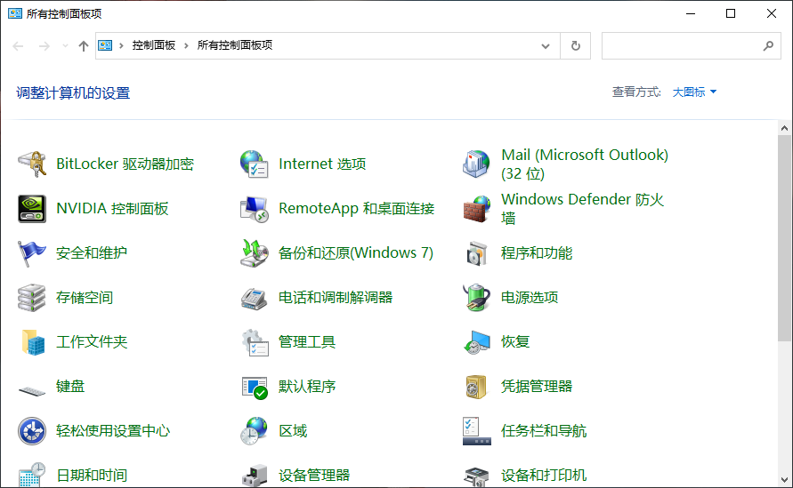Viewport: 793px width, 488px height.
Task: Open the NVIDIA 控制面板 icon
Action: coord(32,209)
